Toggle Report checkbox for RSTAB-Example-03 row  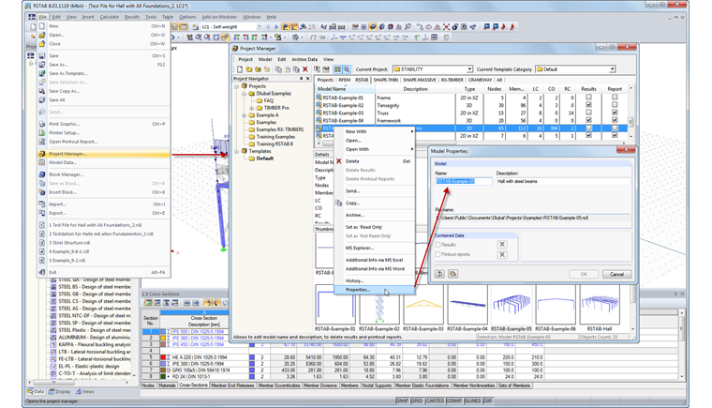point(615,113)
